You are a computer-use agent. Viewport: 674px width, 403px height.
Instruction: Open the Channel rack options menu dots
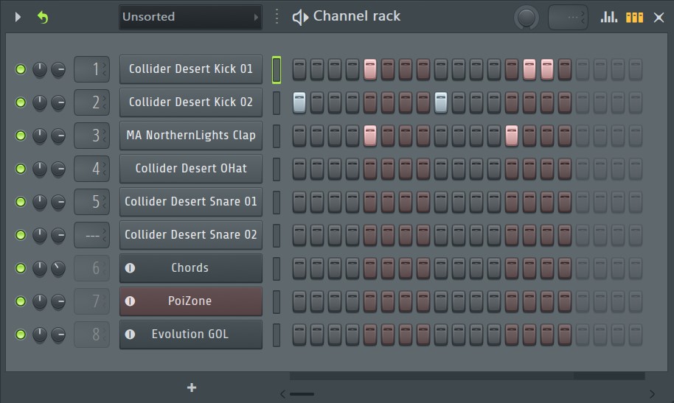click(x=277, y=17)
